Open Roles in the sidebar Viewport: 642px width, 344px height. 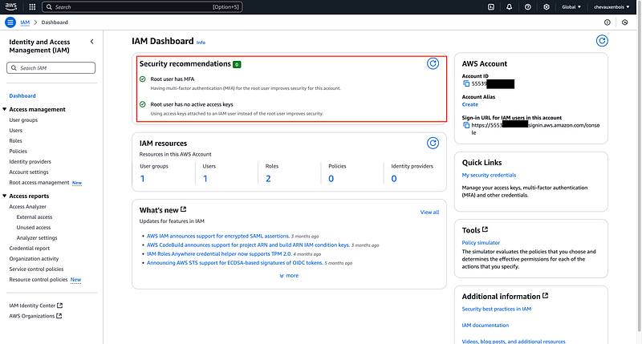coord(15,140)
